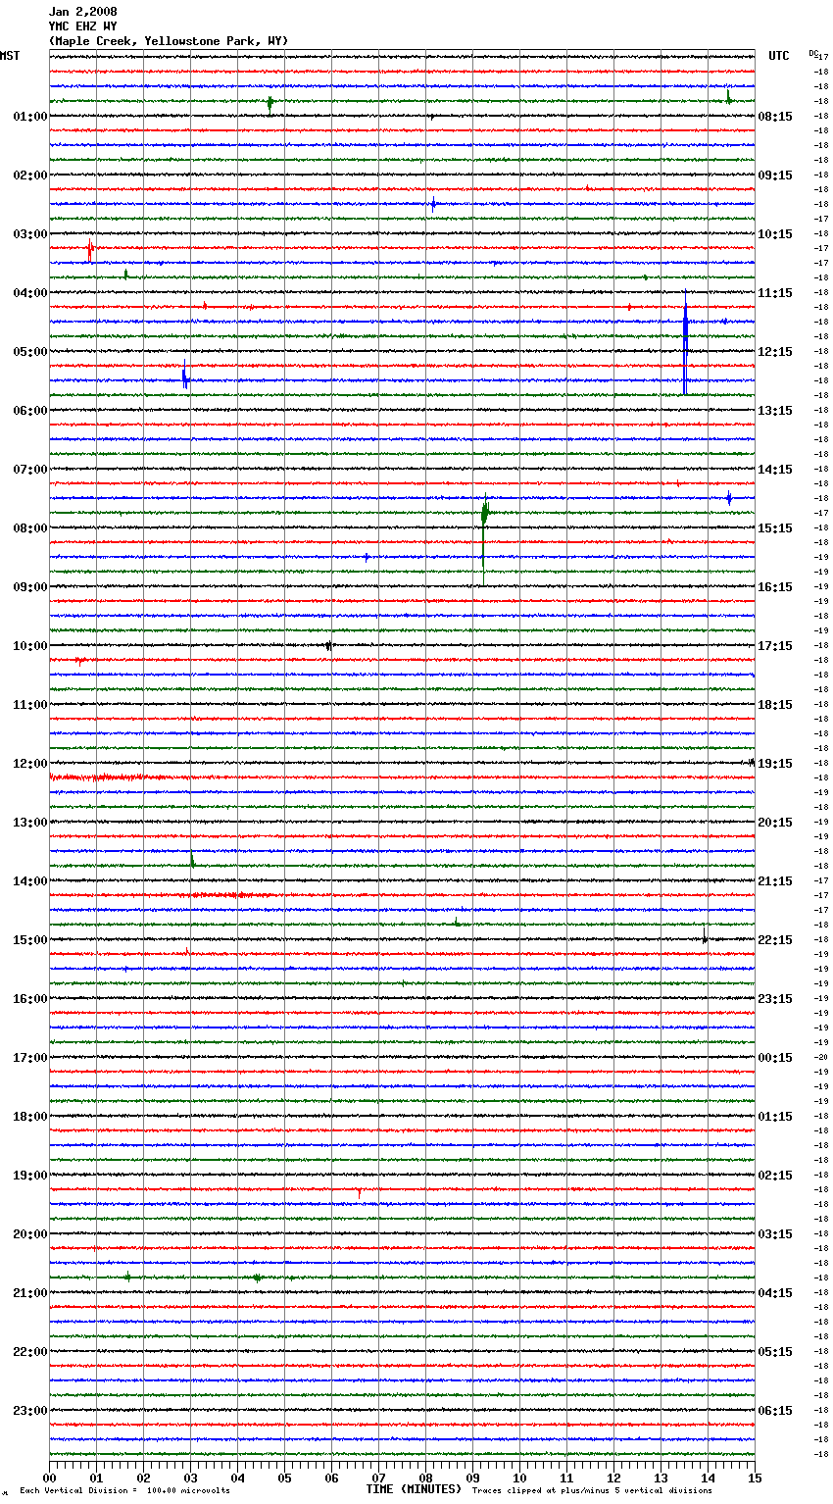Viewport: 833px width, 1504px height.
Task: Click the DC offset column header
Action: pyautogui.click(x=813, y=53)
